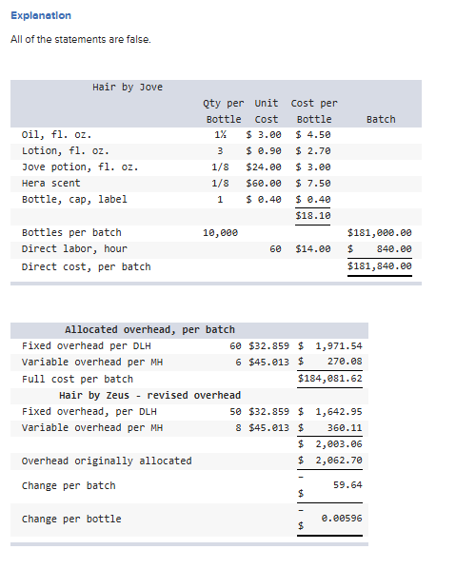456x569 pixels.
Task: Select the 'All of the statements are false' text
Action: click(x=81, y=39)
